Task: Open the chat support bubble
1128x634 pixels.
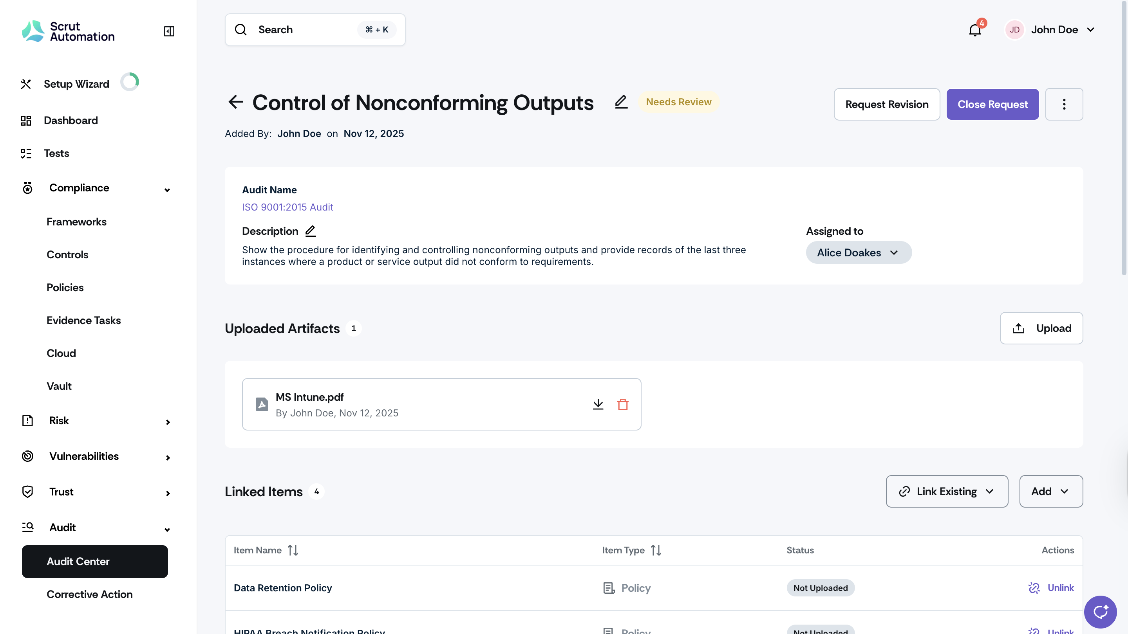Action: pyautogui.click(x=1100, y=611)
